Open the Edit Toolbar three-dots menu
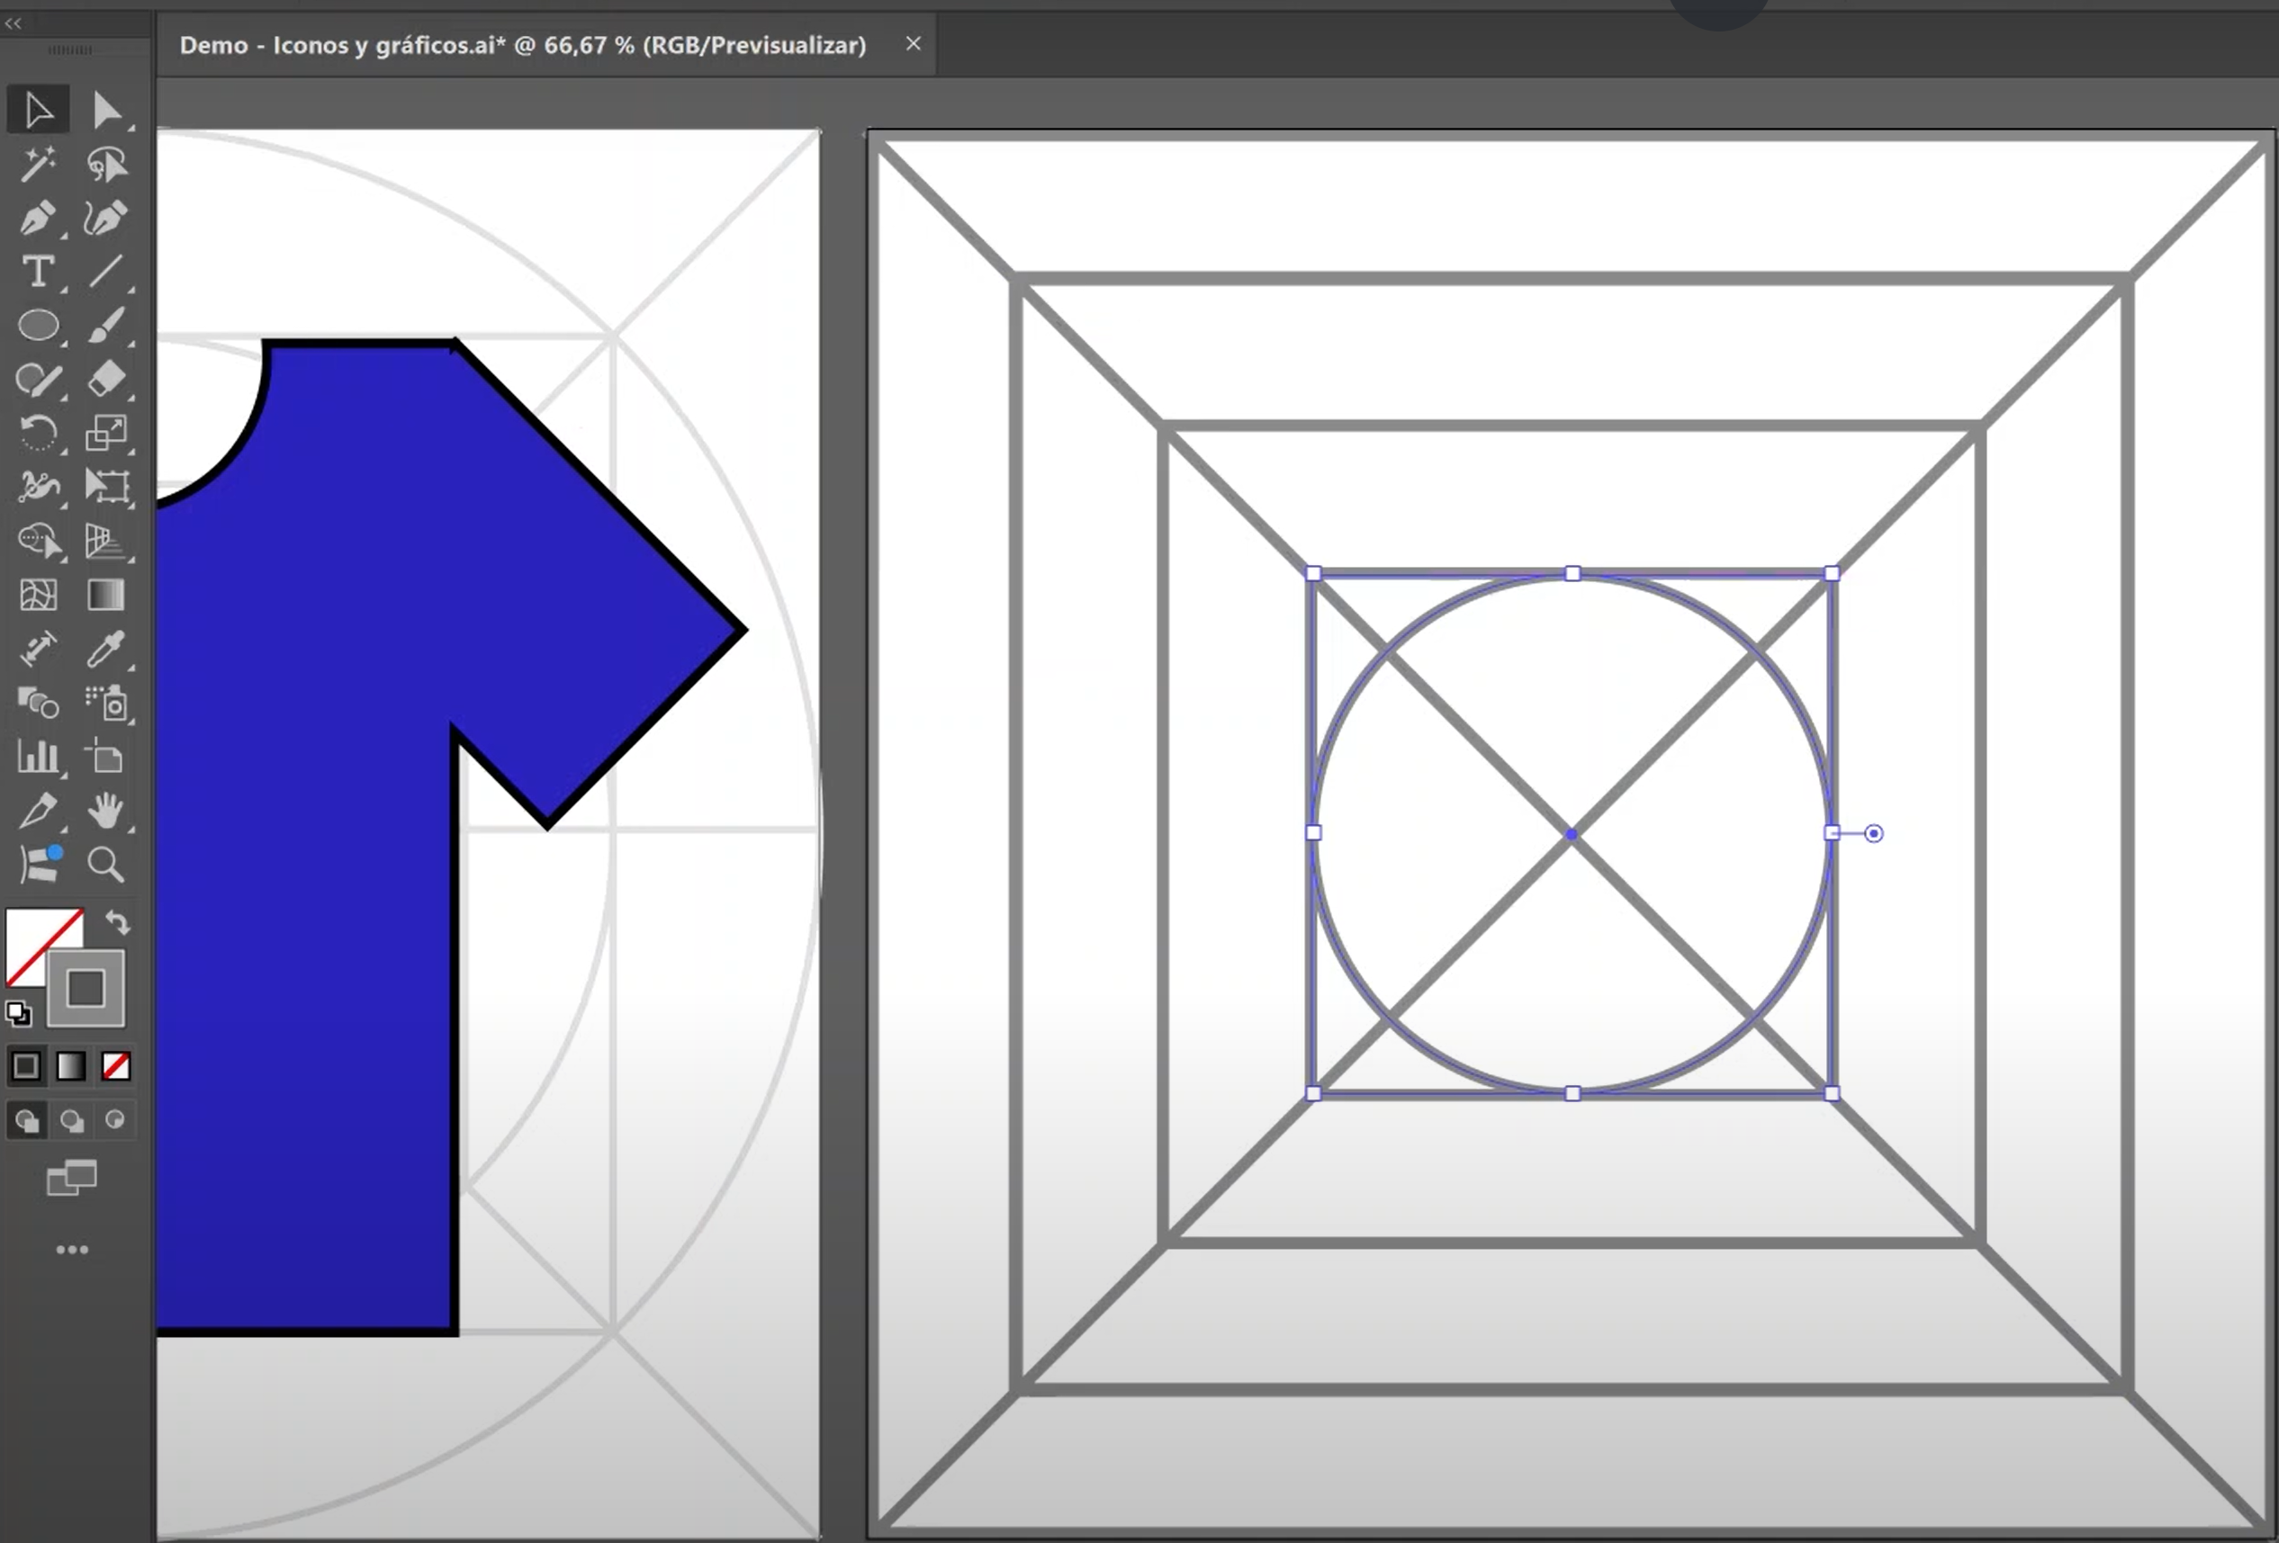Viewport: 2279px width, 1543px height. pos(72,1250)
